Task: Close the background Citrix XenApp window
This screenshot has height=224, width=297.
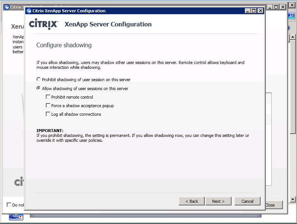Action: 283,7
